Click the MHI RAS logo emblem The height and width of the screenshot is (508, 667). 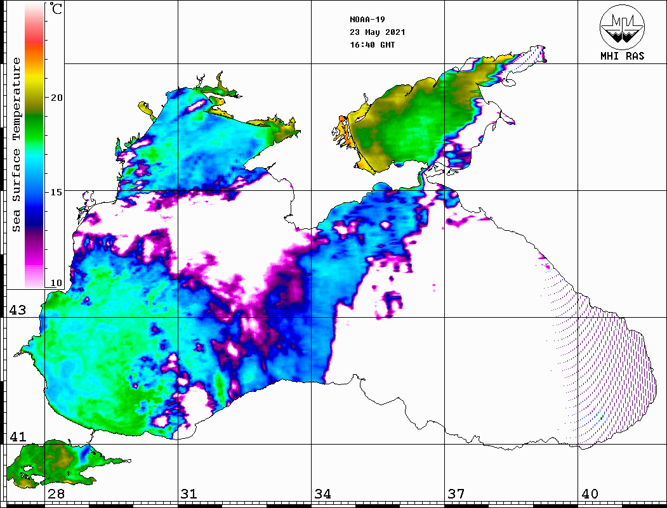[x=622, y=27]
